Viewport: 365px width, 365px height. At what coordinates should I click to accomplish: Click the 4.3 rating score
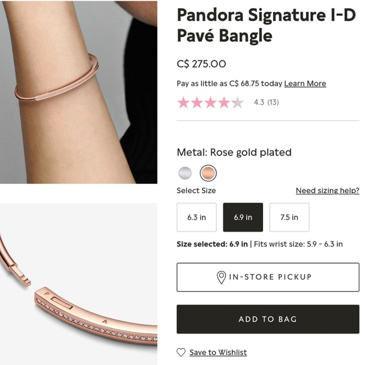pyautogui.click(x=259, y=102)
